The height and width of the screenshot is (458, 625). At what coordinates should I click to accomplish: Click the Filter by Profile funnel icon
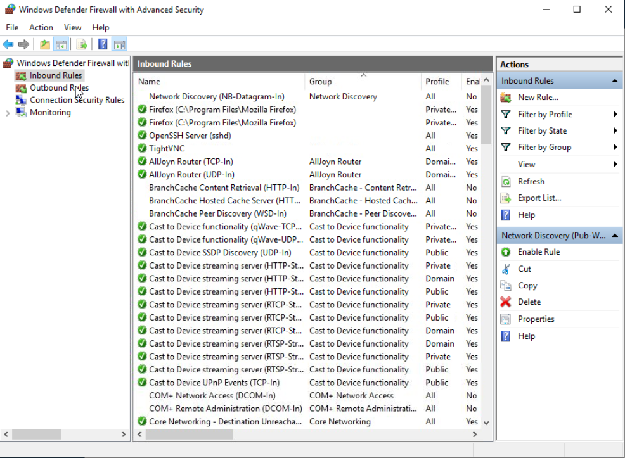[506, 114]
